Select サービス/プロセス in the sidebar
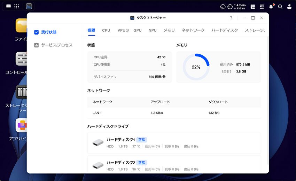This screenshot has width=296, height=181. click(56, 45)
